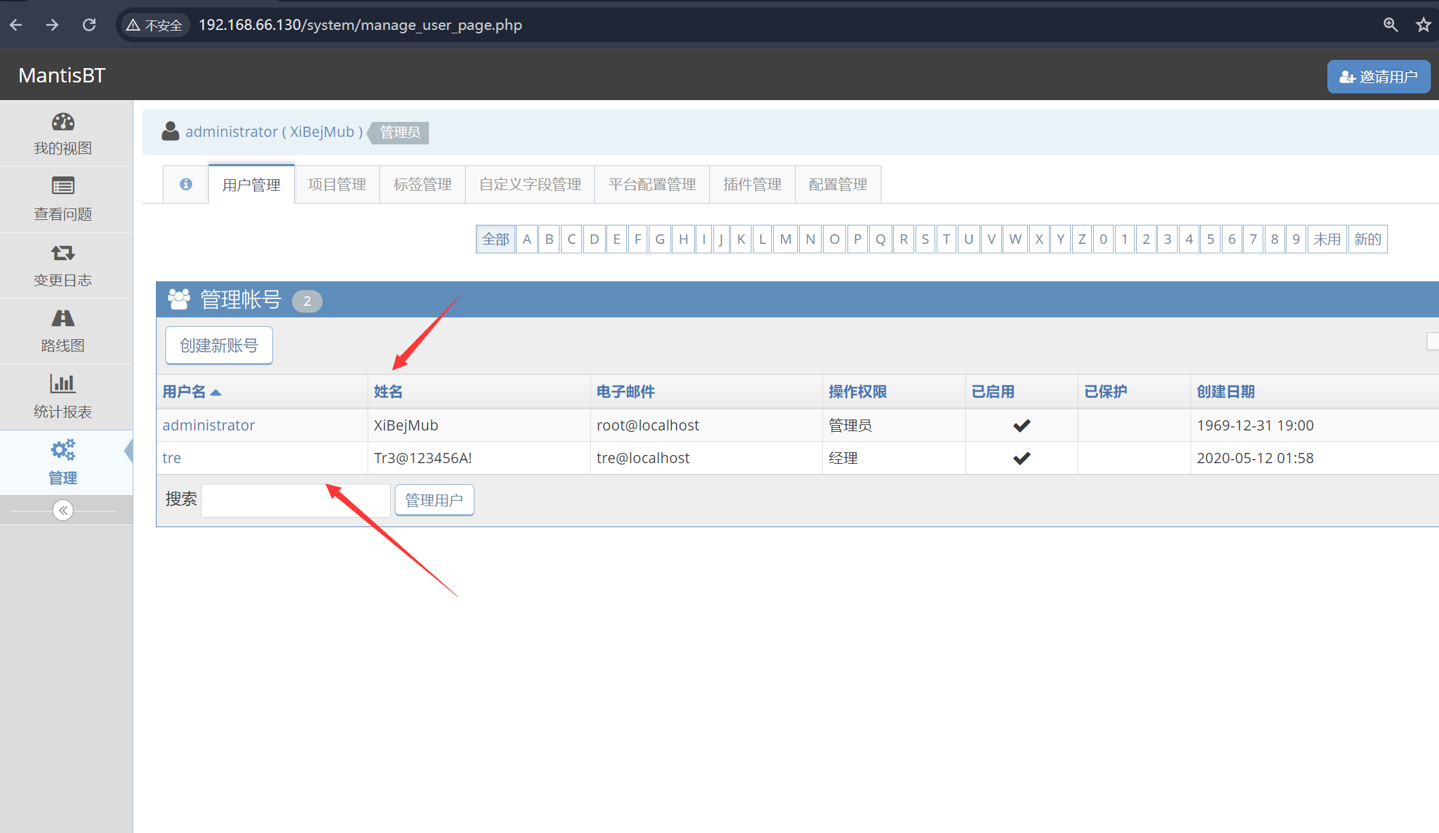Viewport: 1439px width, 833px height.
Task: Filter users by letter A
Action: click(527, 239)
